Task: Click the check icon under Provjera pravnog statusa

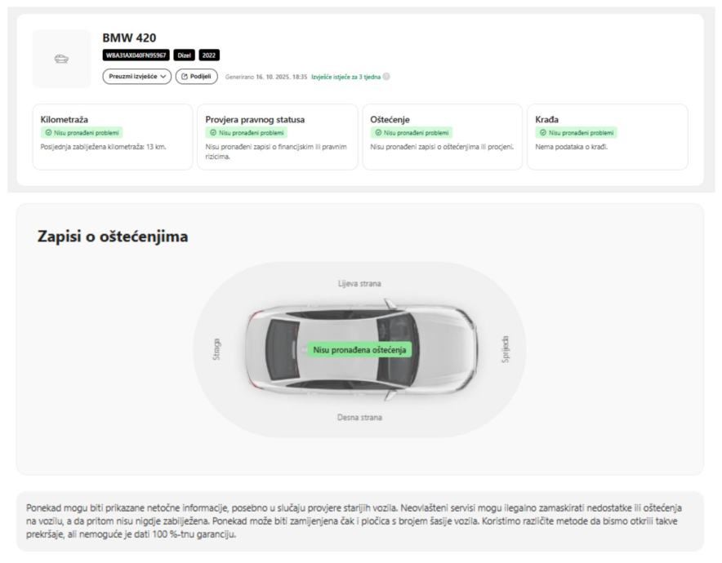Action: coord(213,133)
